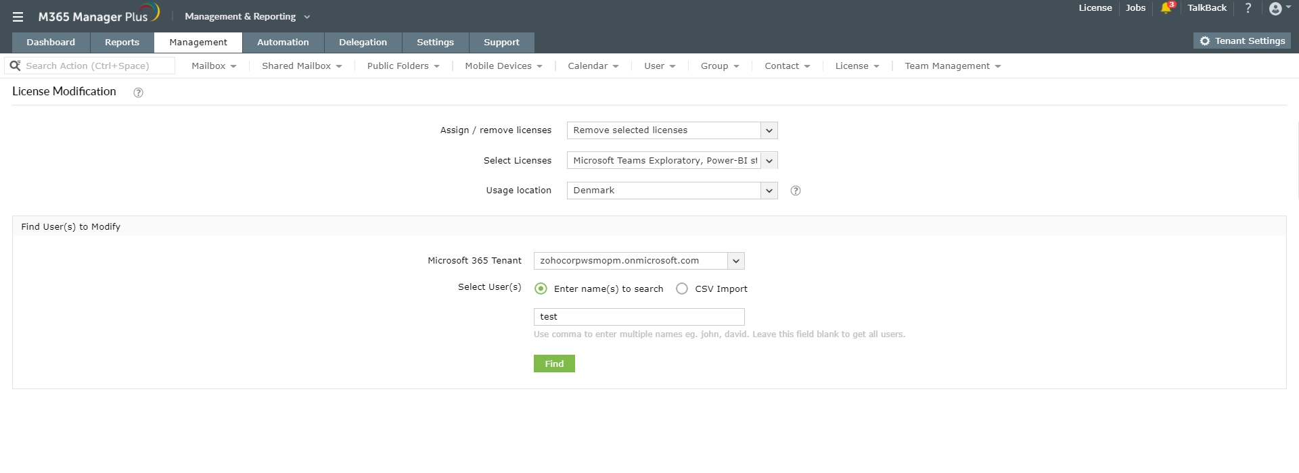1299x473 pixels.
Task: Open the Usage location Denmark dropdown
Action: [672, 191]
